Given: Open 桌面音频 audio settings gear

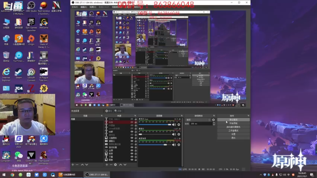Looking at the screenshot, I should (x=179, y=145).
